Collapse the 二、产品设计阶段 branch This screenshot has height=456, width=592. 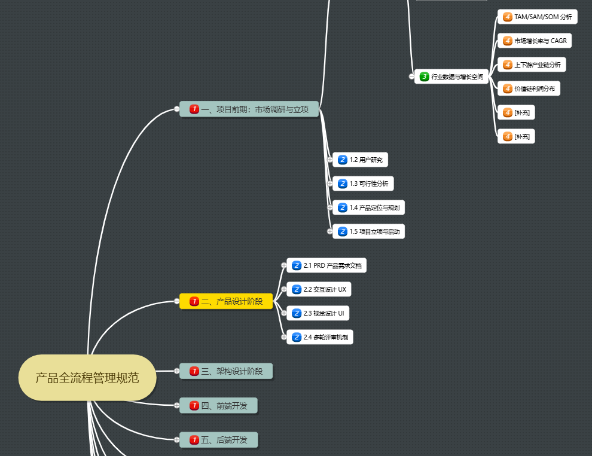(x=176, y=301)
